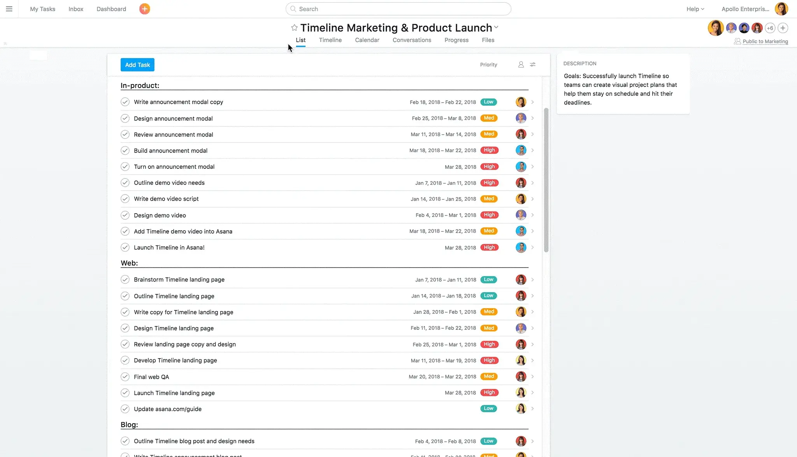Click into the Search field

[398, 9]
